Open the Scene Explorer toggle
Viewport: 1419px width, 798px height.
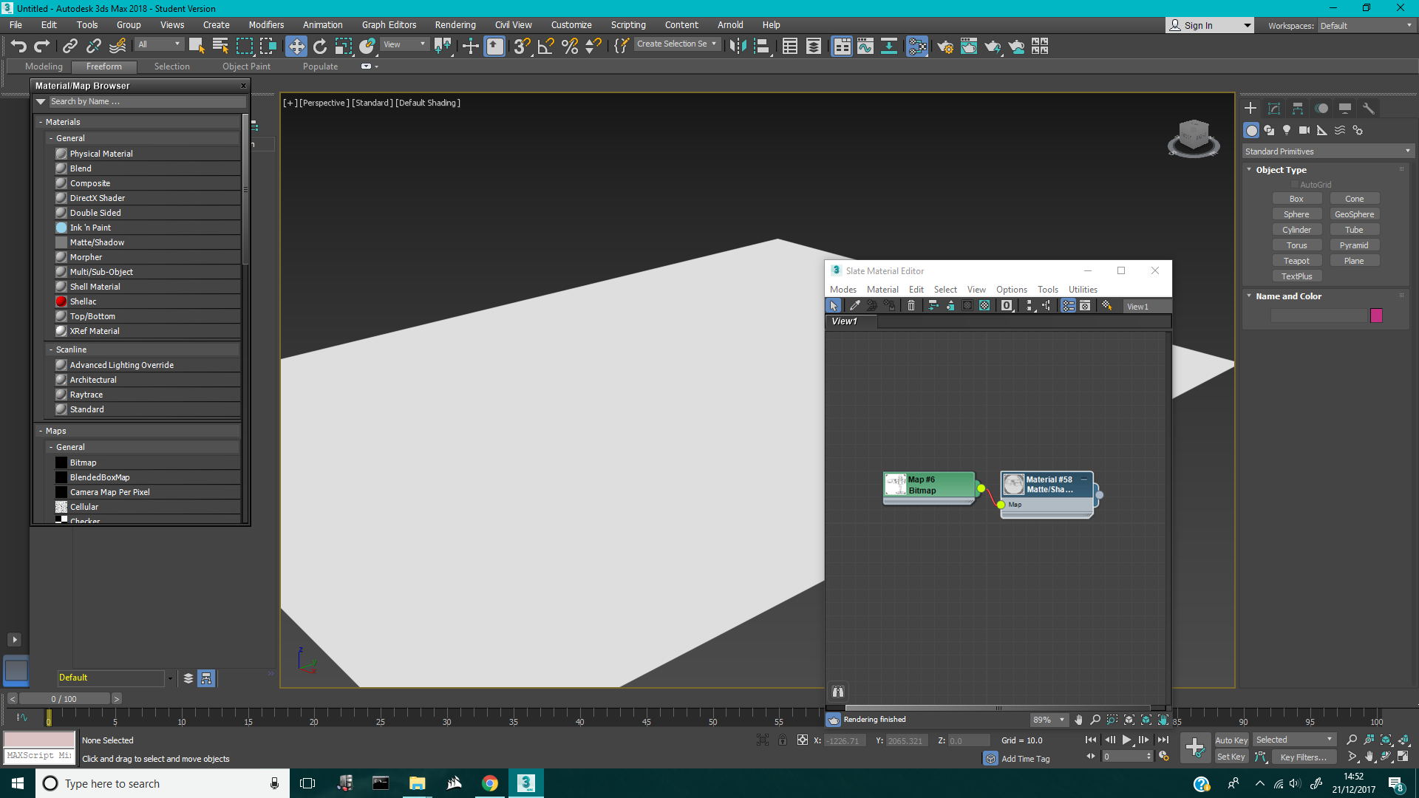click(790, 46)
